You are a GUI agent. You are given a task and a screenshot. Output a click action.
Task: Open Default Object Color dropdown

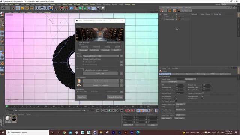180,104
